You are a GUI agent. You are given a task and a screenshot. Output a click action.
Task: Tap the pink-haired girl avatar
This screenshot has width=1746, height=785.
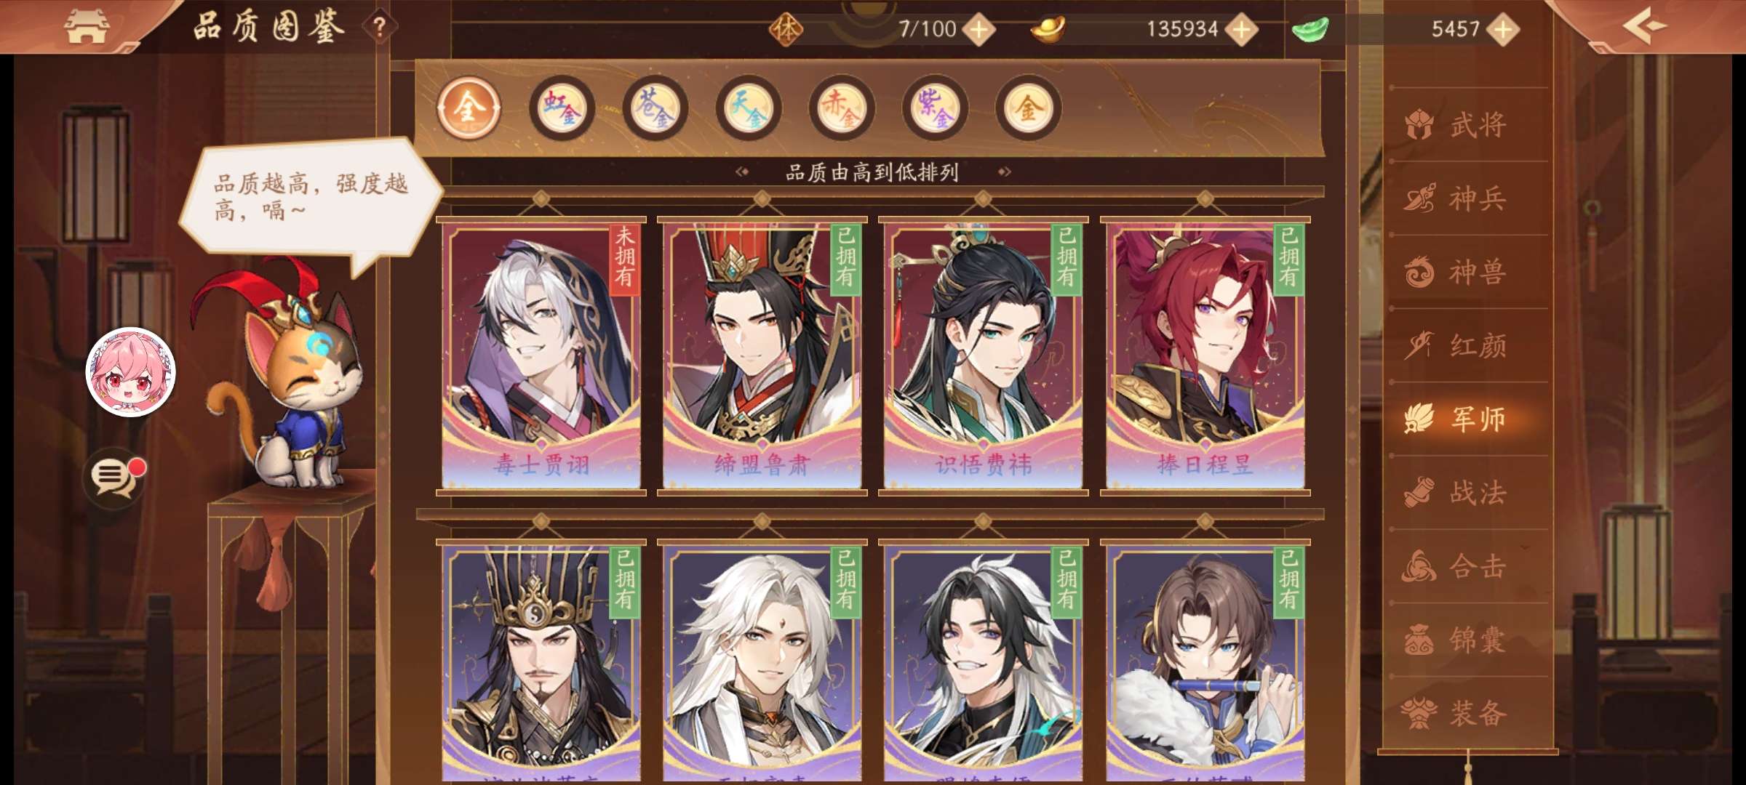click(x=131, y=372)
